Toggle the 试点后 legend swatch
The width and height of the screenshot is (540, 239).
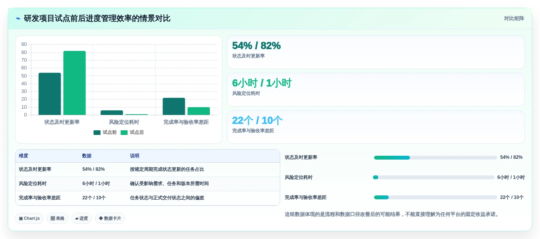coord(124,133)
